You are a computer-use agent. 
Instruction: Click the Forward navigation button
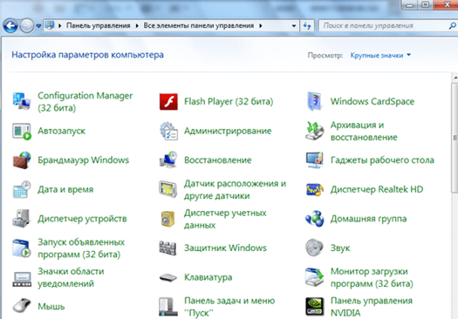coord(26,26)
